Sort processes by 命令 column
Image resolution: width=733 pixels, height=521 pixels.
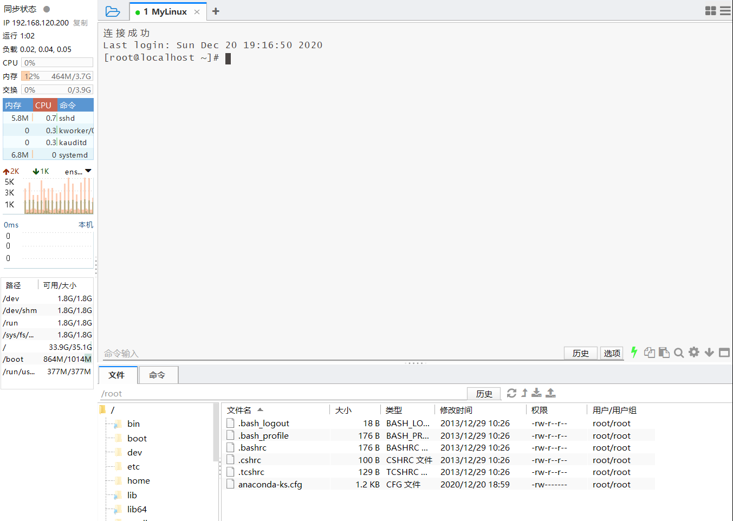coord(75,105)
